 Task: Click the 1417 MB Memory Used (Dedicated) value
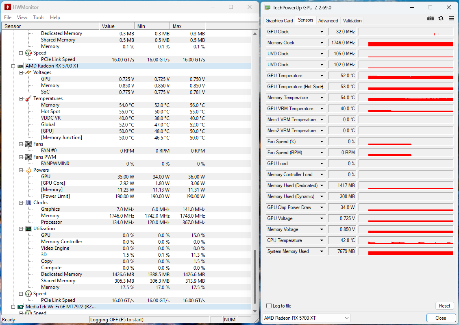point(342,185)
